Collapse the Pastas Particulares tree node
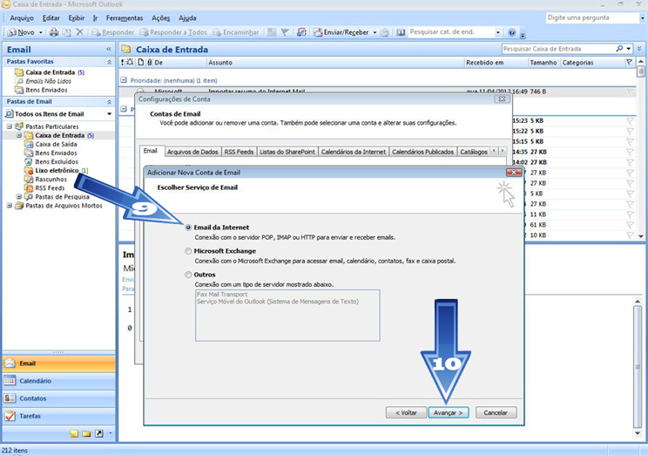The width and height of the screenshot is (648, 456). coord(9,126)
